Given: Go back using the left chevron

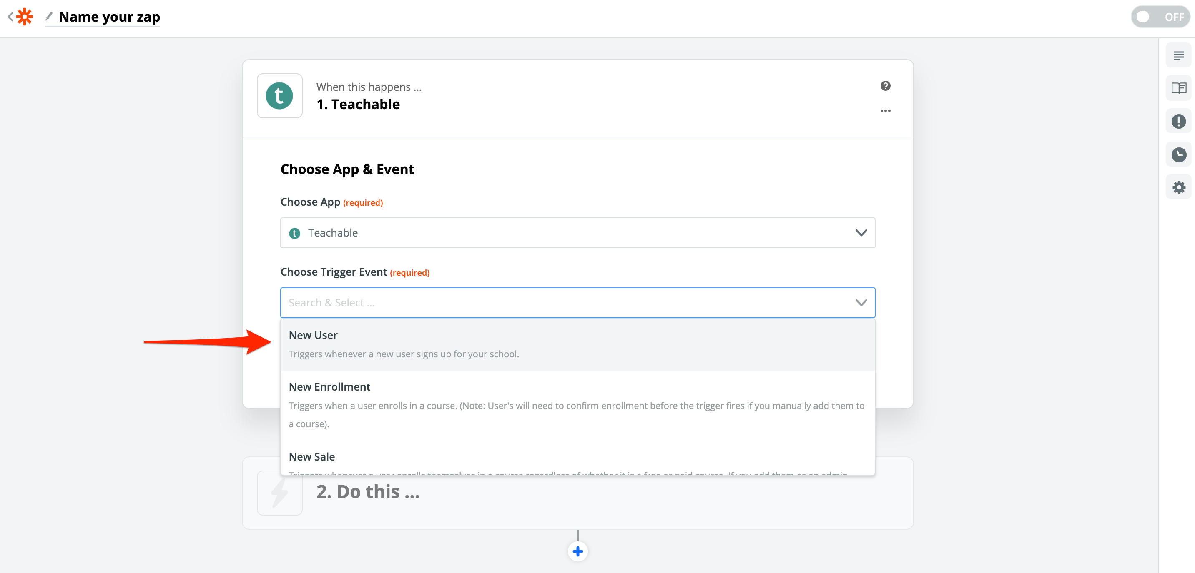Looking at the screenshot, I should tap(10, 17).
